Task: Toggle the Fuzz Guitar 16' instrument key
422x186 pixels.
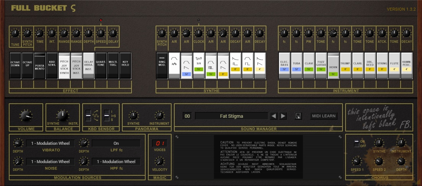Action: tap(321, 66)
